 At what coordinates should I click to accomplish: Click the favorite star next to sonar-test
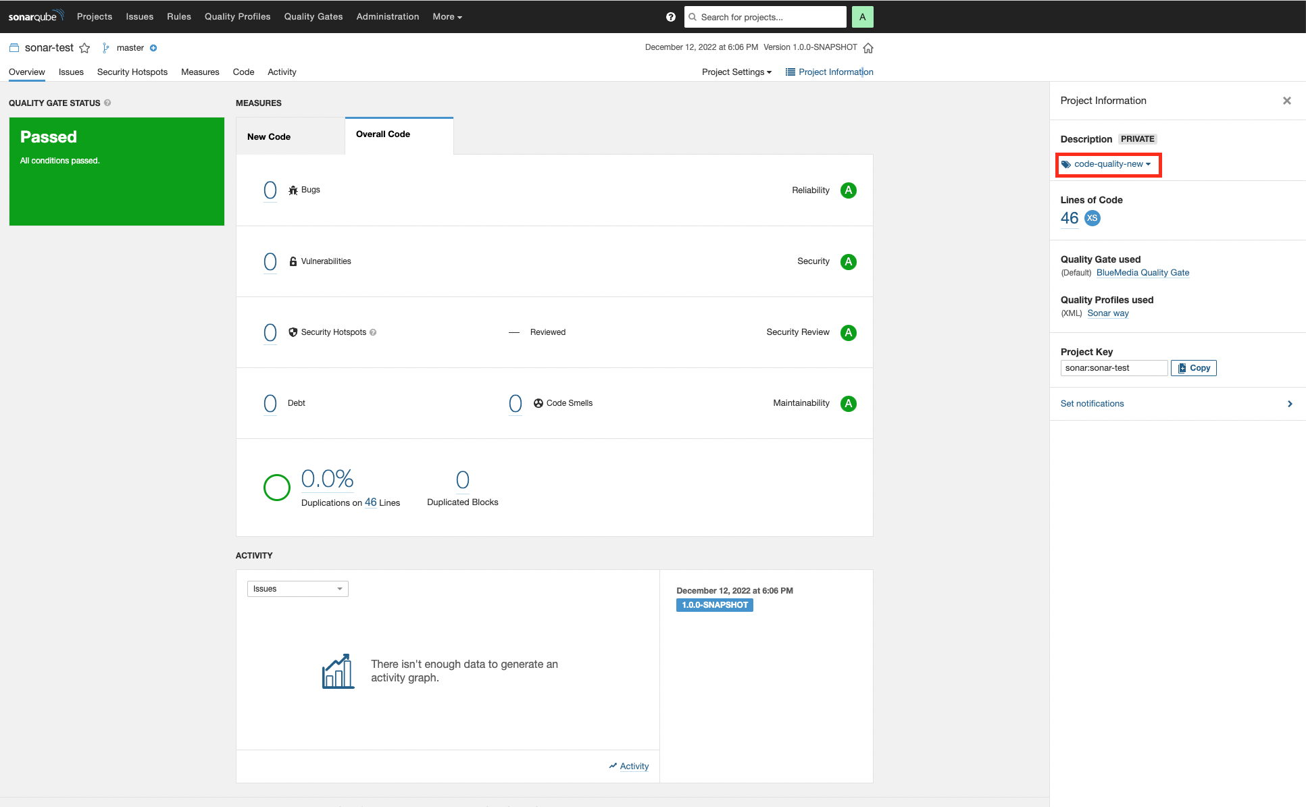click(84, 48)
